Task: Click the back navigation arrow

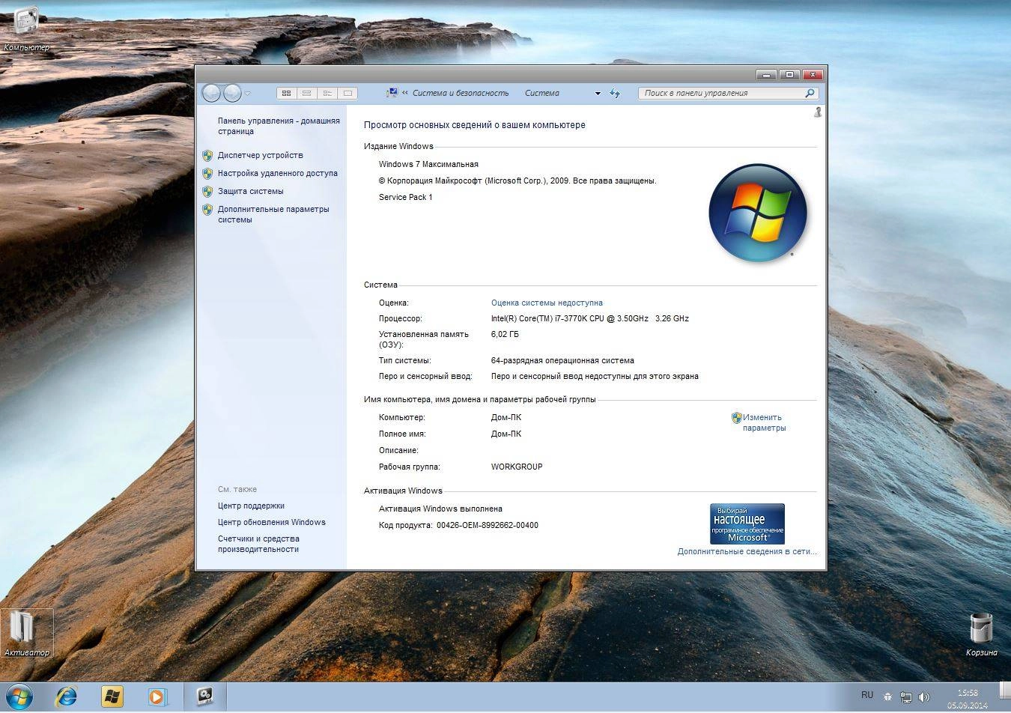Action: coord(212,93)
